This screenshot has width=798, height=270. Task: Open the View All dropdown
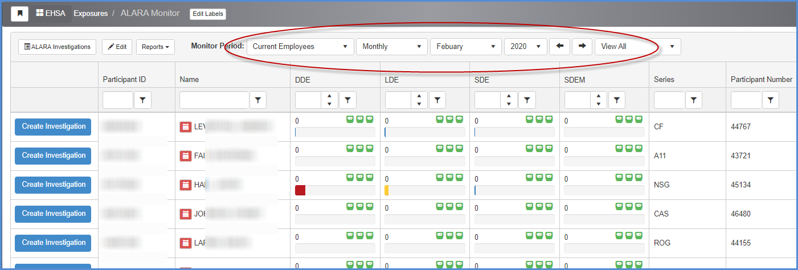pyautogui.click(x=637, y=47)
